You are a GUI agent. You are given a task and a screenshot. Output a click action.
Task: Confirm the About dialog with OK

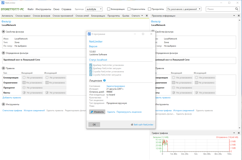click(94, 125)
